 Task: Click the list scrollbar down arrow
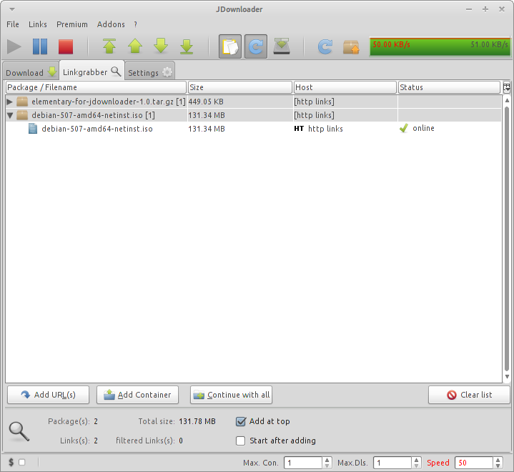(x=507, y=377)
